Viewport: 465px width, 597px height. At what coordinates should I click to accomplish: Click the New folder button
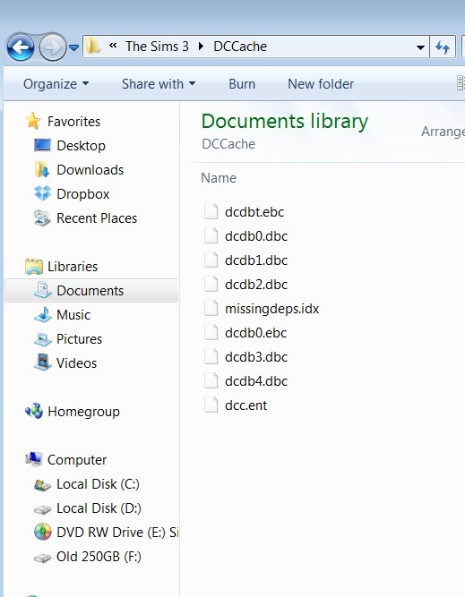point(321,84)
